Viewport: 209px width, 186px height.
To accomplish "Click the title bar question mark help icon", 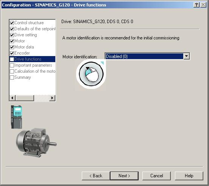I will (x=197, y=5).
